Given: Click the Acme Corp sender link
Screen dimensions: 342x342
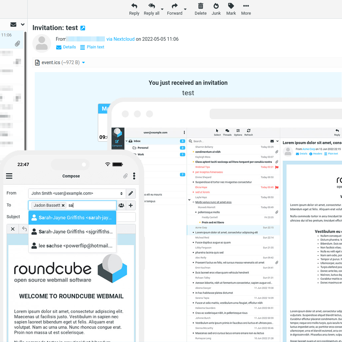Looking at the screenshot, I should pyautogui.click(x=309, y=149).
